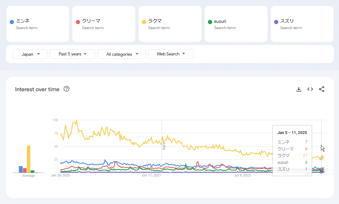The width and height of the screenshot is (339, 204).
Task: Click the Oct 17, 2021 axis label
Action: click(x=151, y=175)
